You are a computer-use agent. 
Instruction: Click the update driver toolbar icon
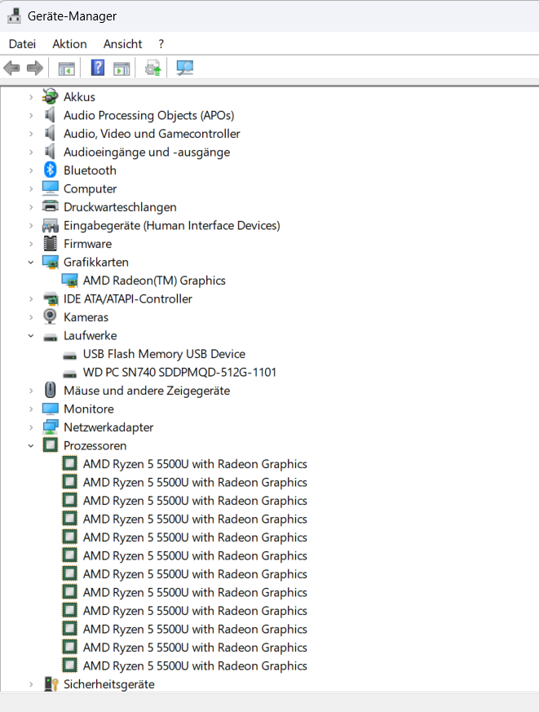(153, 69)
